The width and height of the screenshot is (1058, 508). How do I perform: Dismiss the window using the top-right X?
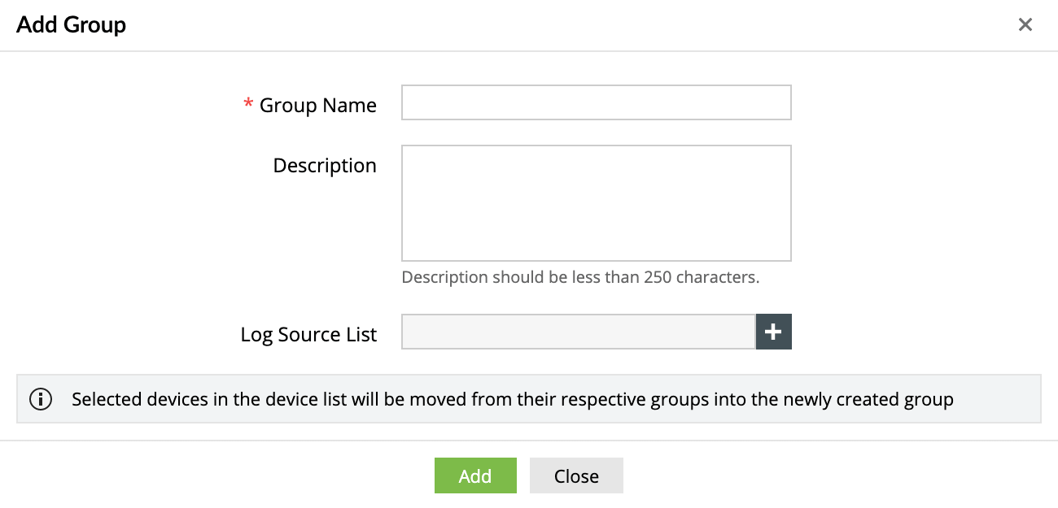[x=1025, y=24]
